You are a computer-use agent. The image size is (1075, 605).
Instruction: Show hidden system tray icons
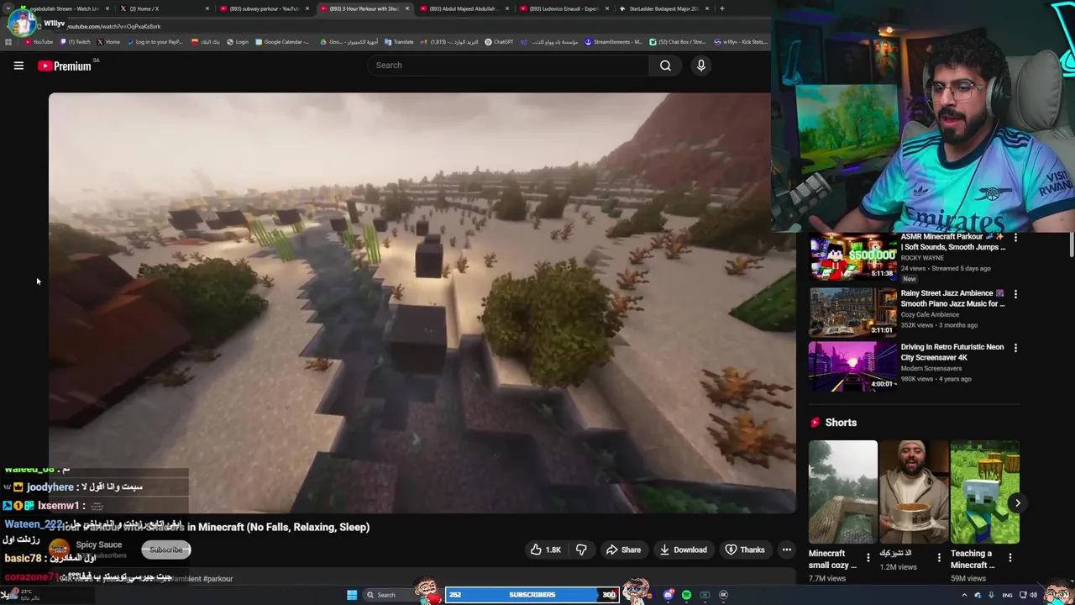[x=964, y=595]
